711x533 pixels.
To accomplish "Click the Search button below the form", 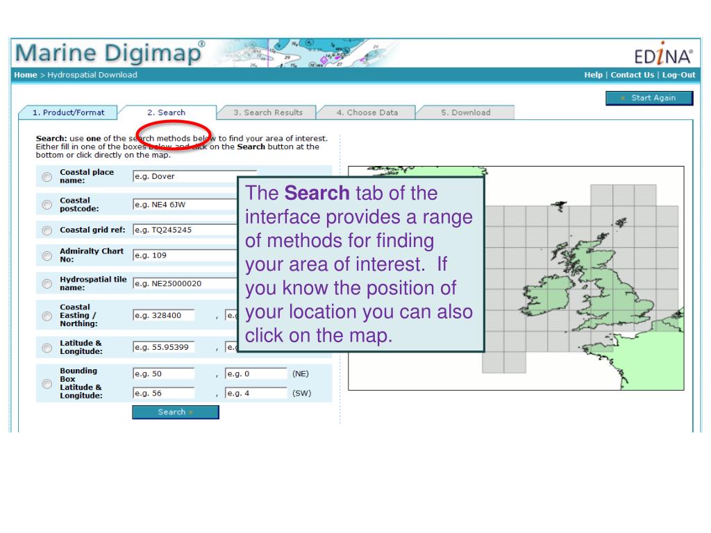I will (x=176, y=412).
